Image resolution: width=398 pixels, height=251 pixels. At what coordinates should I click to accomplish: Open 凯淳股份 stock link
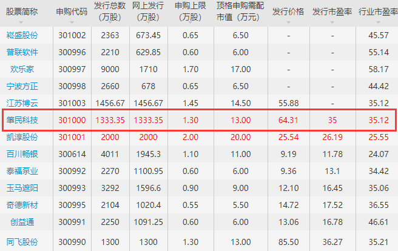click(22, 137)
